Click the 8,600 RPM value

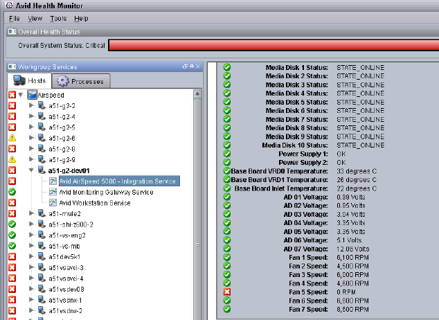[352, 310]
